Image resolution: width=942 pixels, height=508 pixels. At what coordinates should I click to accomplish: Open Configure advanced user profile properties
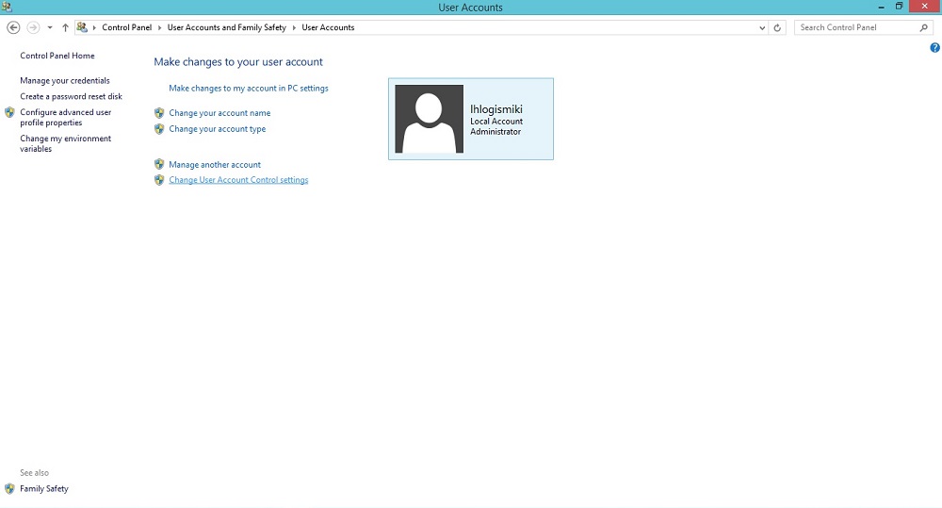[x=66, y=117]
